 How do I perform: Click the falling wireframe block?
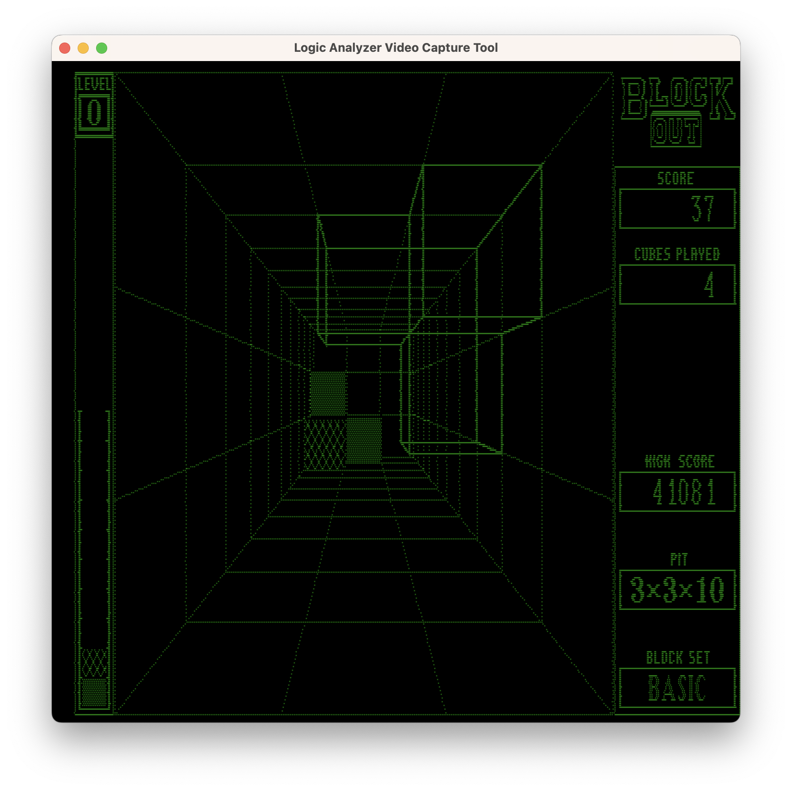point(429,309)
